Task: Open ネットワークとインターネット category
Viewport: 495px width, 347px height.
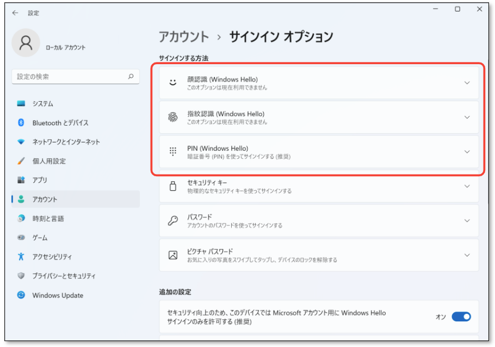Action: click(76, 142)
